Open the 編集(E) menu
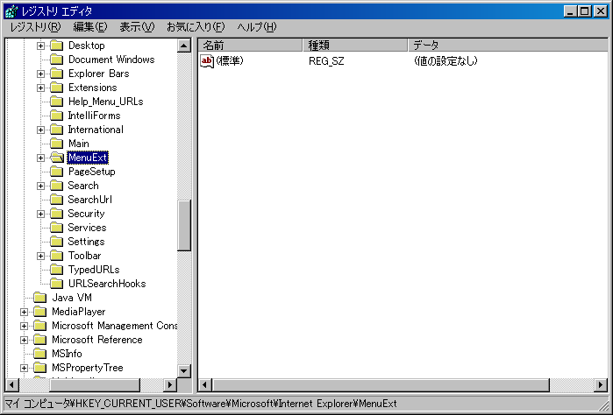The width and height of the screenshot is (613, 415). coord(90,27)
